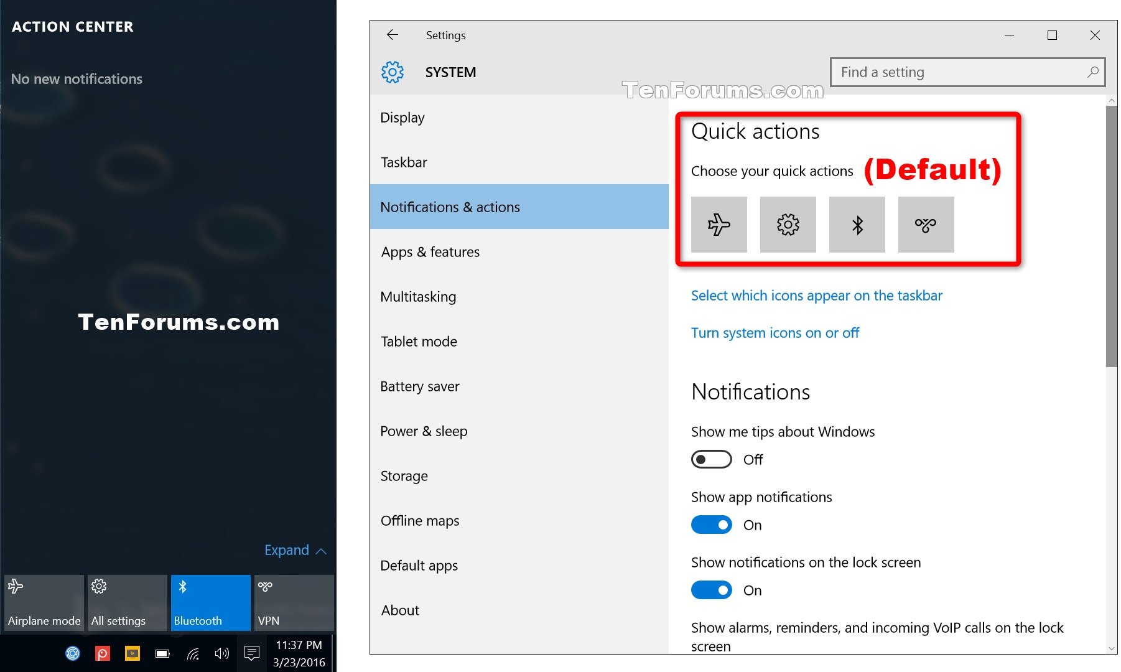Select the Bluetooth quick action slot

pos(857,225)
